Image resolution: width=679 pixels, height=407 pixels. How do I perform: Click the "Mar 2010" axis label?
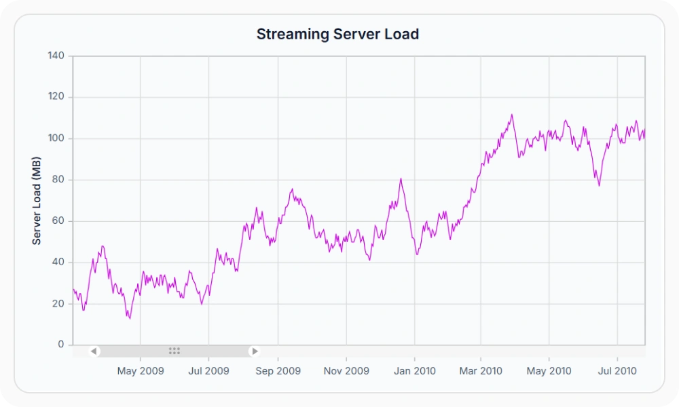[x=481, y=371]
